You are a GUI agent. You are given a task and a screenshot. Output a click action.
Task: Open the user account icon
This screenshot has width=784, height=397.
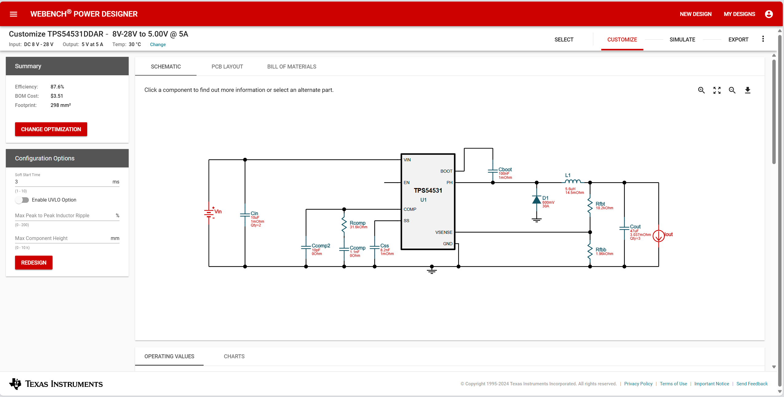point(769,14)
